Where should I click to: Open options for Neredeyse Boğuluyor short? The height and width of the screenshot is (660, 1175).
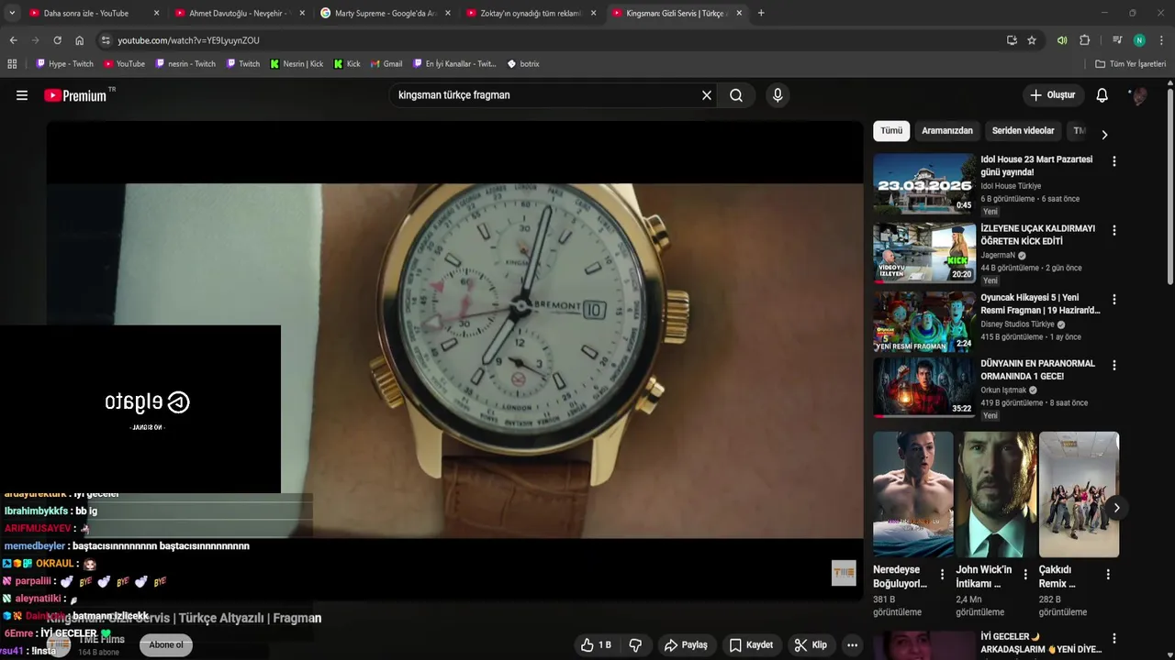coord(942,575)
